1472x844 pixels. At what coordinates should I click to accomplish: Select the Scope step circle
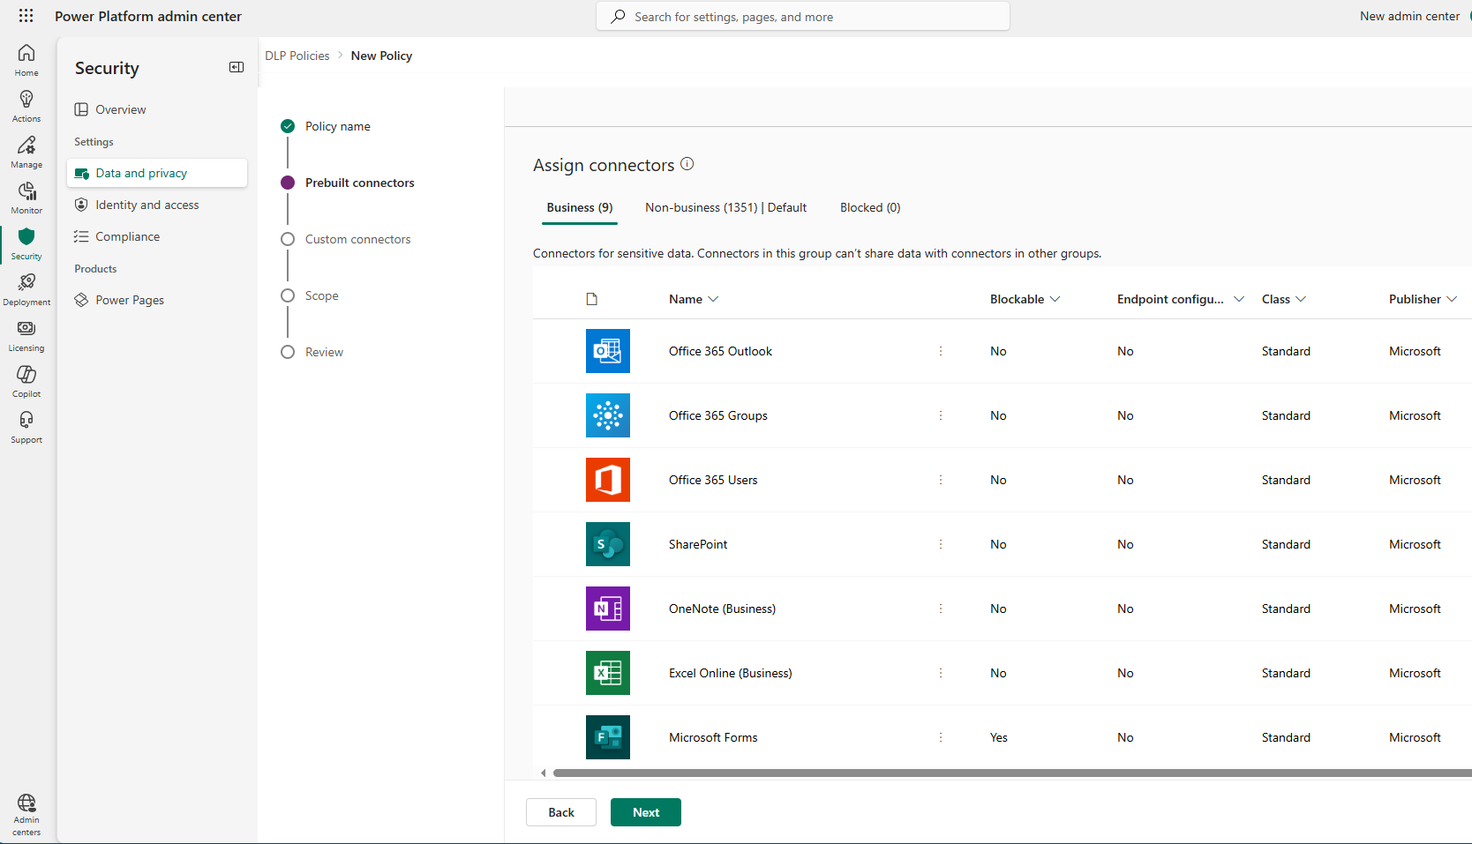coord(288,295)
